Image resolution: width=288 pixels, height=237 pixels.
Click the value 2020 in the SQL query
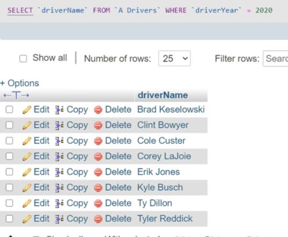click(264, 10)
